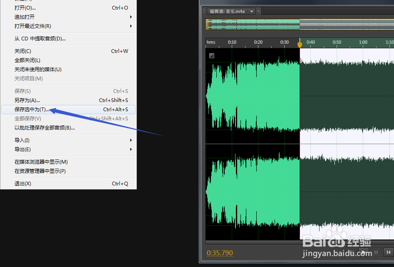Image resolution: width=394 pixels, height=267 pixels.
Task: Click the hms time format label
Action: pyautogui.click(x=211, y=42)
